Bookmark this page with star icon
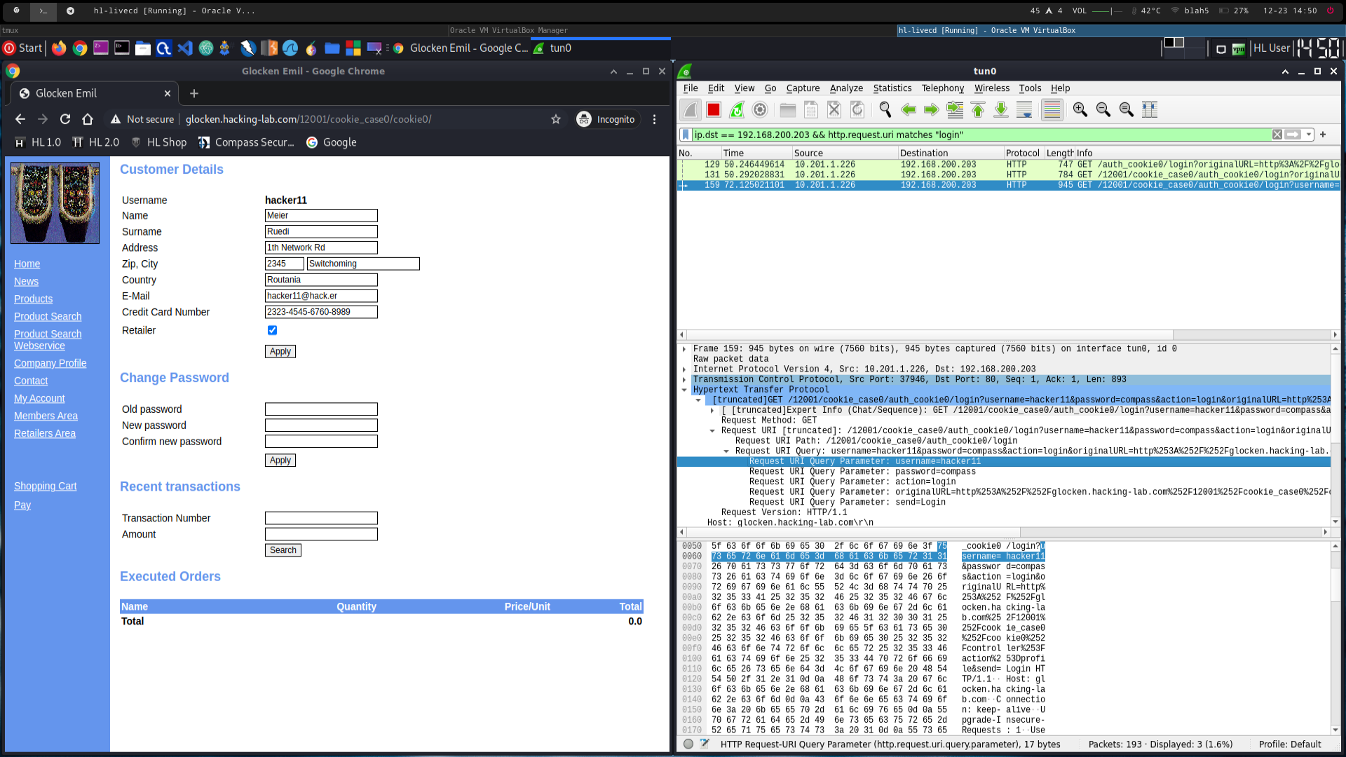 tap(556, 119)
